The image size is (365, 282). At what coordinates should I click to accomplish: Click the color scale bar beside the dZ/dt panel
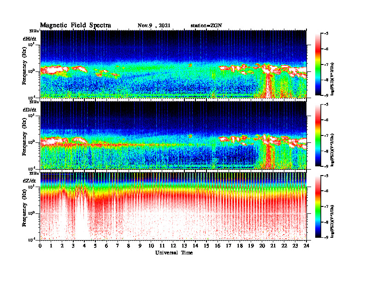click(318, 206)
